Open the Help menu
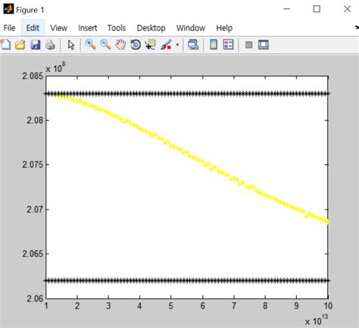Screen dimensions: 359x328 224,28
